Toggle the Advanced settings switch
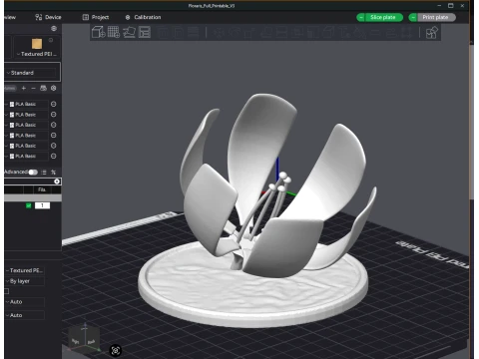 pyautogui.click(x=33, y=172)
